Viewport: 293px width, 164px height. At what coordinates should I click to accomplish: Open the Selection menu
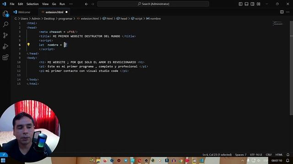pos(33,4)
